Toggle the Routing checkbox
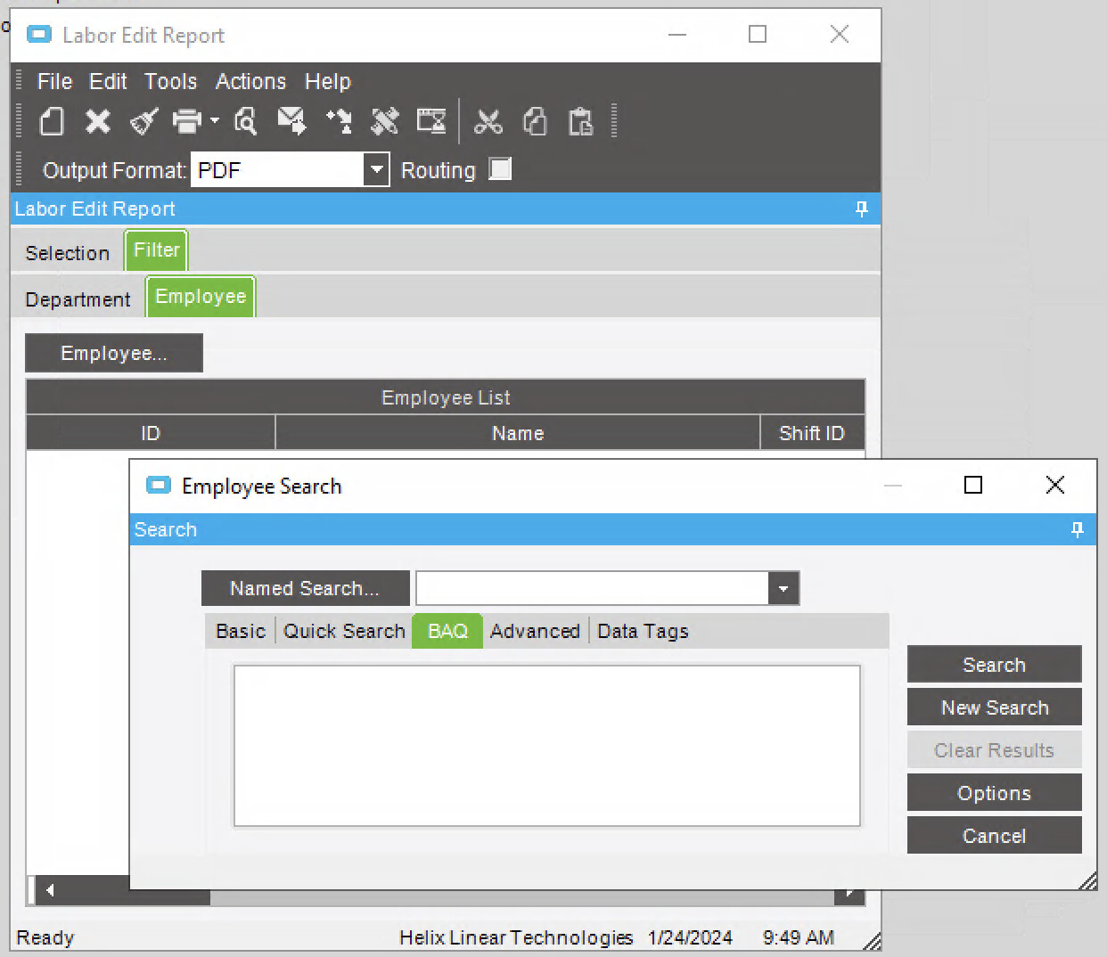 pos(501,169)
